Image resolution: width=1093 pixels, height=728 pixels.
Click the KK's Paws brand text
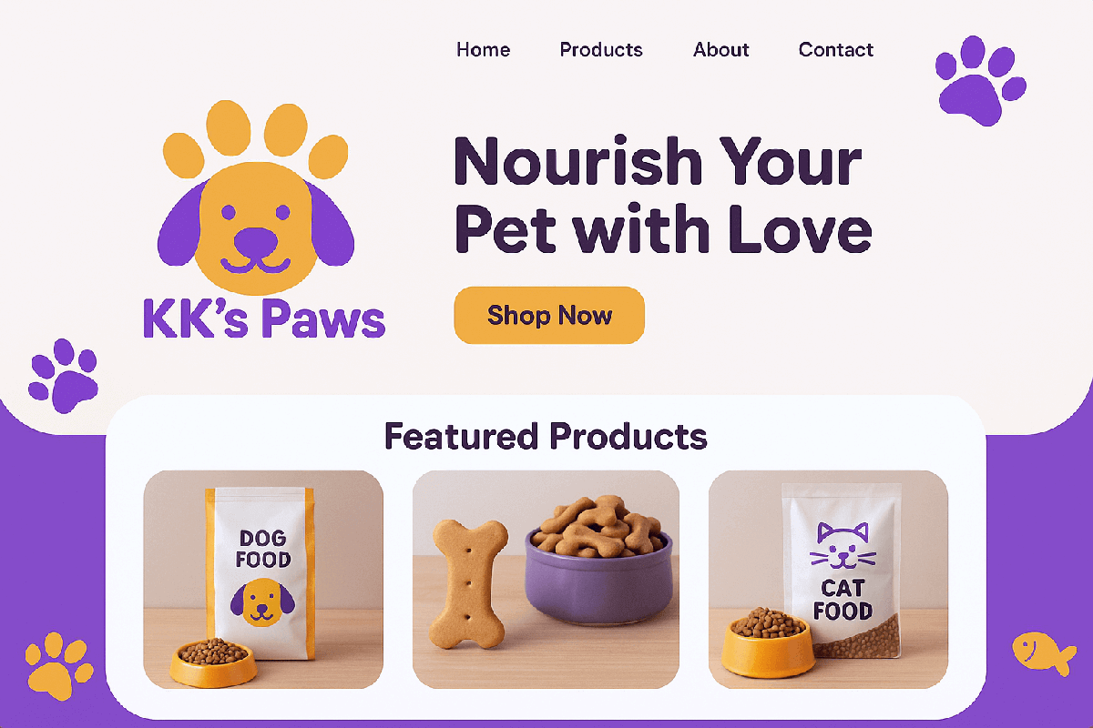pyautogui.click(x=264, y=320)
